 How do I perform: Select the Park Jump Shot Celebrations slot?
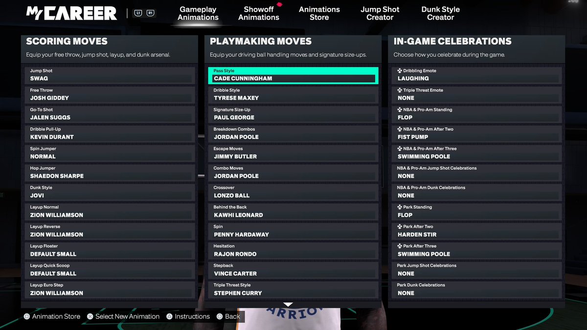(477, 271)
